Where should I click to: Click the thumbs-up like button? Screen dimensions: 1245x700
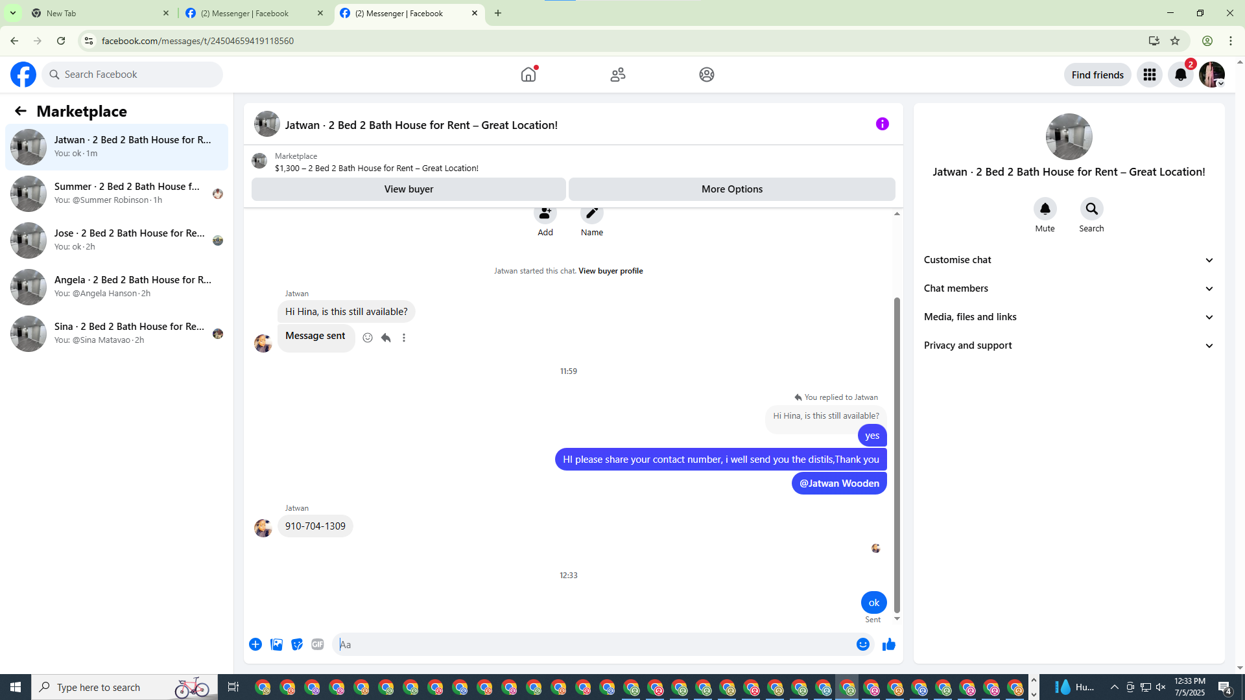point(888,644)
